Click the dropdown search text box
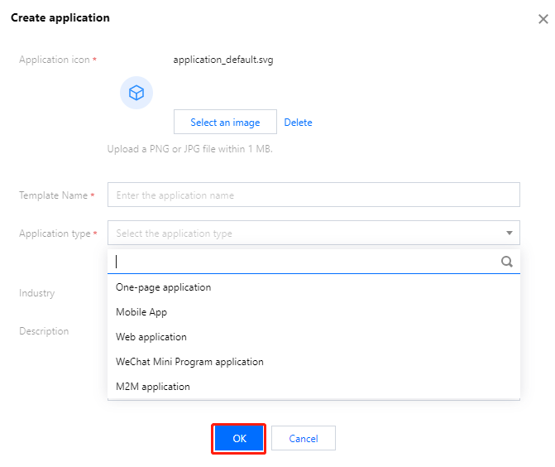Image resolution: width=555 pixels, height=467 pixels. [x=306, y=262]
